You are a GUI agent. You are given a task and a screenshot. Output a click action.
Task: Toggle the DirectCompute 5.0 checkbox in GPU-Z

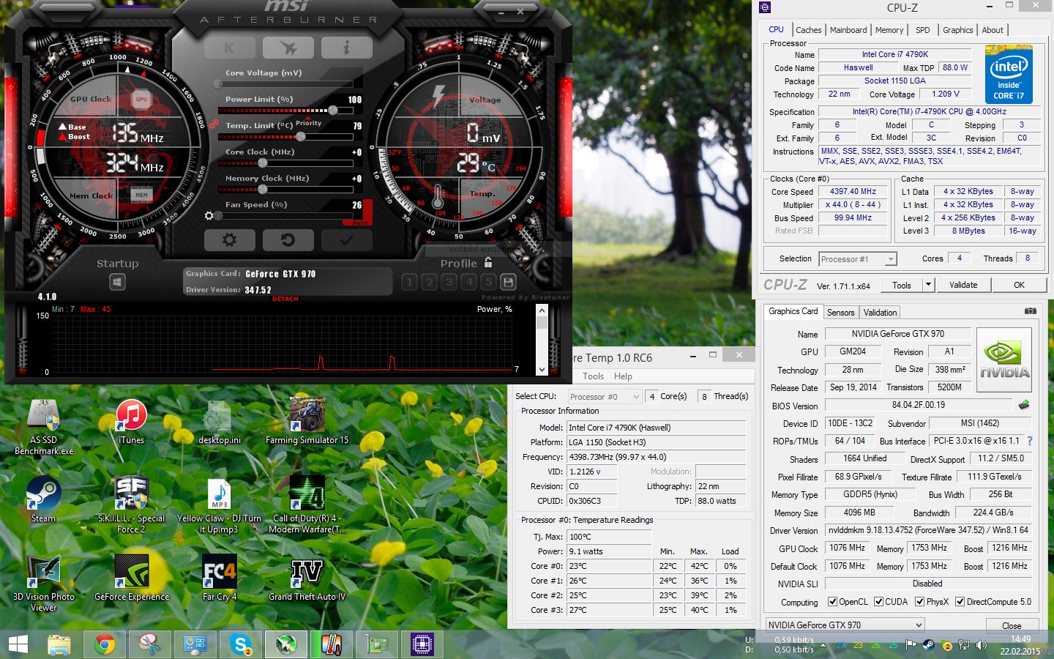(x=960, y=602)
